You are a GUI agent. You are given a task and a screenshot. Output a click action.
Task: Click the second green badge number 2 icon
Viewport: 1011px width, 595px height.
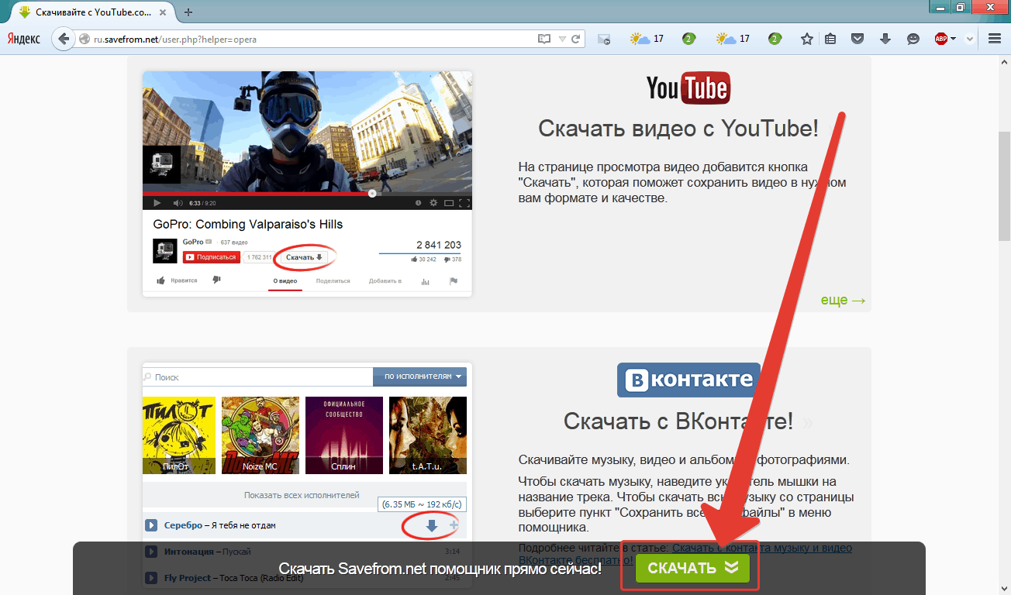775,39
